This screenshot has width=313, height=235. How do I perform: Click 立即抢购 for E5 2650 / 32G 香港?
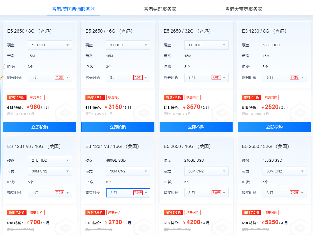[x=196, y=127]
